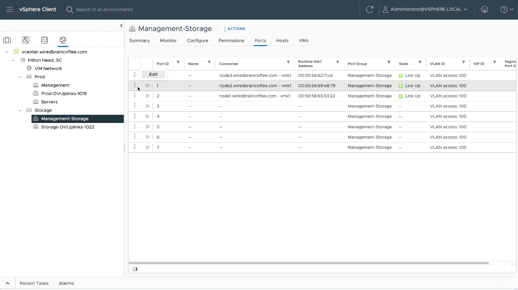
Task: Switch to the Configure tab
Action: (198, 41)
